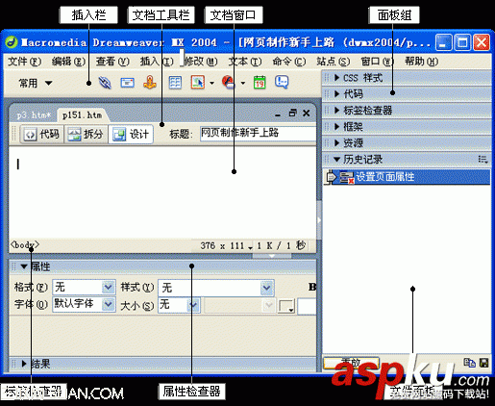Open the 查看(V) menu
495x406 pixels.
112,62
